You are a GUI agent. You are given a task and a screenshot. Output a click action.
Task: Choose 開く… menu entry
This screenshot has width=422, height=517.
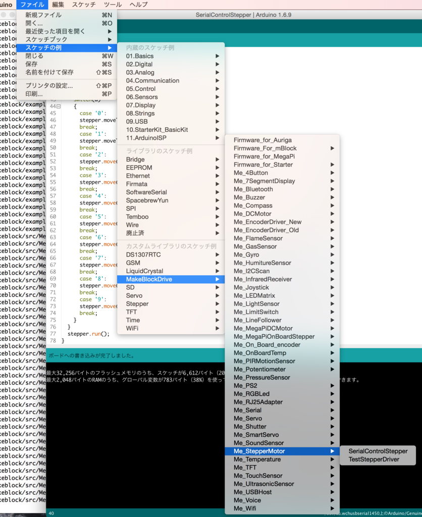(67, 23)
